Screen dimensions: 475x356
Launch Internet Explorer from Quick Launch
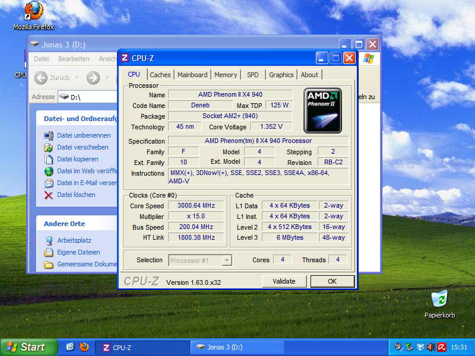point(70,347)
